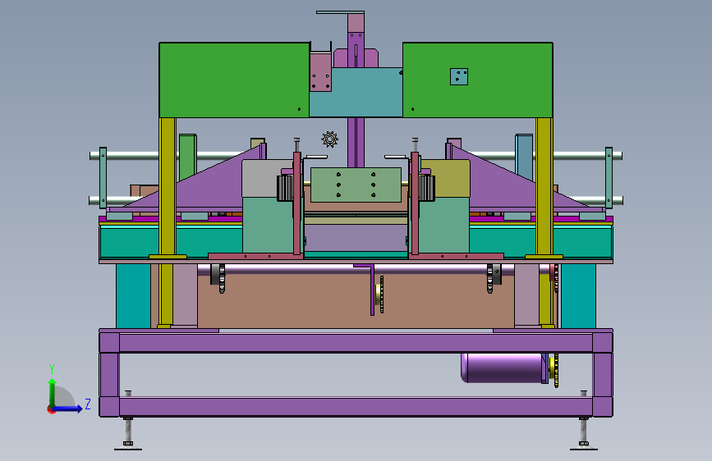Click the 'Z' axis label
Viewport: 712px width, 461px height.
click(x=88, y=404)
